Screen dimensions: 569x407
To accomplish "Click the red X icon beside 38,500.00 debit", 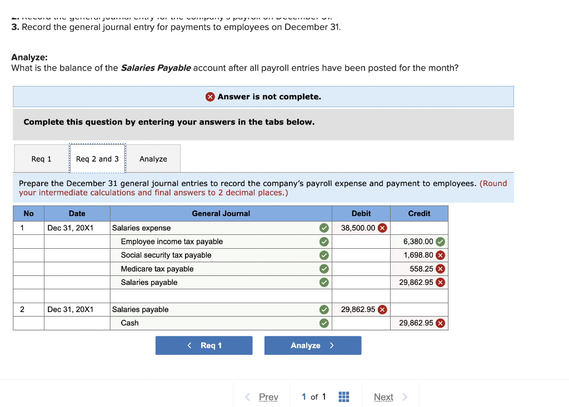I will [x=383, y=228].
